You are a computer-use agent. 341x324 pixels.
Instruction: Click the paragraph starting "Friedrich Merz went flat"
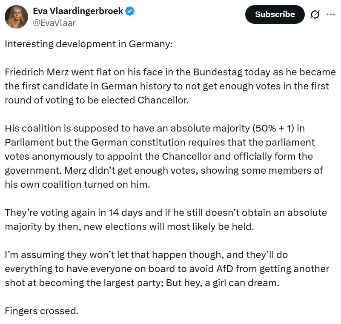click(170, 86)
